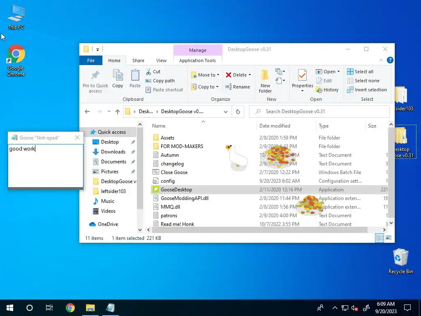Select the Assets folder
This screenshot has width=421, height=316.
click(167, 138)
